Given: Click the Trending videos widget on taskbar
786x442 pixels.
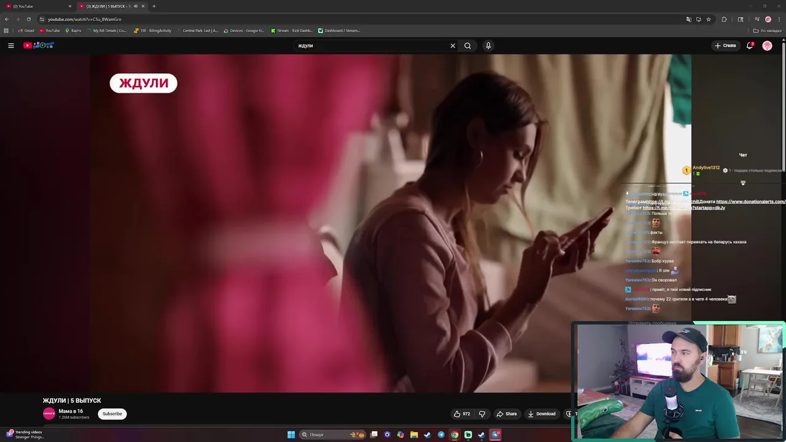Looking at the screenshot, I should (25, 435).
